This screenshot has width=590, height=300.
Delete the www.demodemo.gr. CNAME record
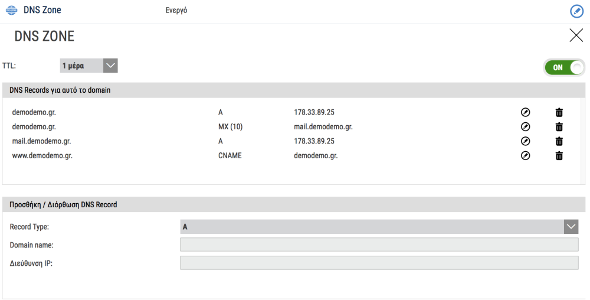coord(559,156)
